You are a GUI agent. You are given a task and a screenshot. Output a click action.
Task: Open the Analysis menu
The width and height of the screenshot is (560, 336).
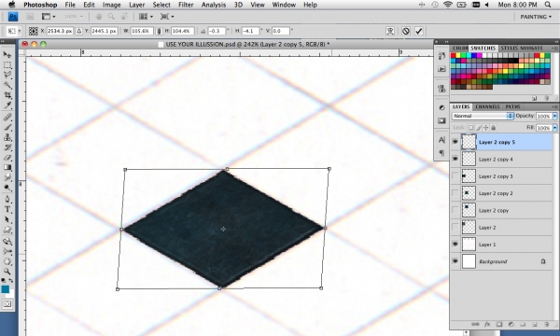[x=214, y=5]
